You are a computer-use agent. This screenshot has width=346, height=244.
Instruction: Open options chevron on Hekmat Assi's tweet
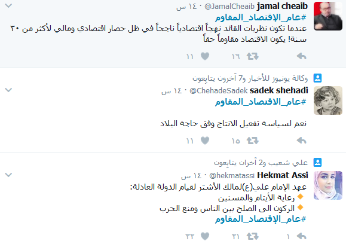(x=8, y=175)
